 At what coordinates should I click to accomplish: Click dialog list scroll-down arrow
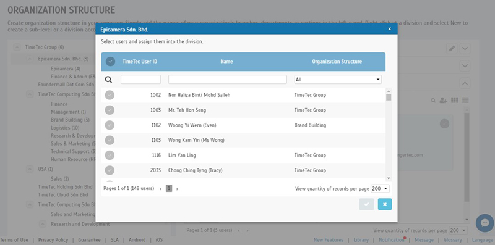click(x=389, y=178)
